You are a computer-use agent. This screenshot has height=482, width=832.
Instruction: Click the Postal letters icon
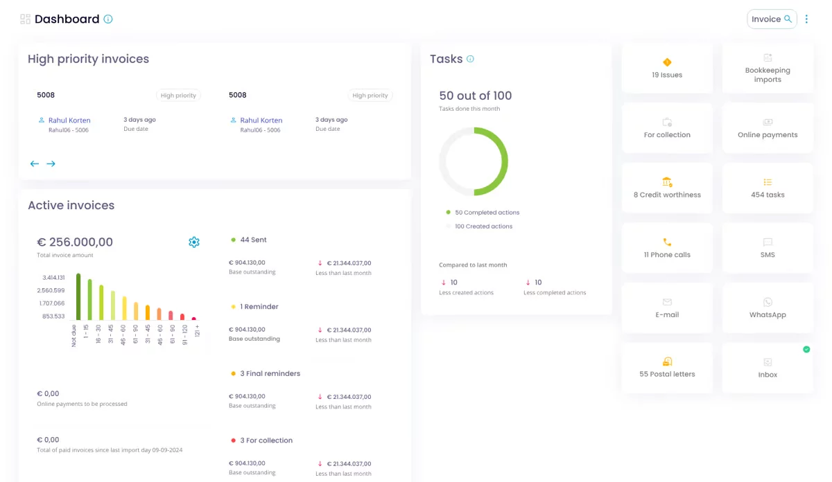coord(667,361)
